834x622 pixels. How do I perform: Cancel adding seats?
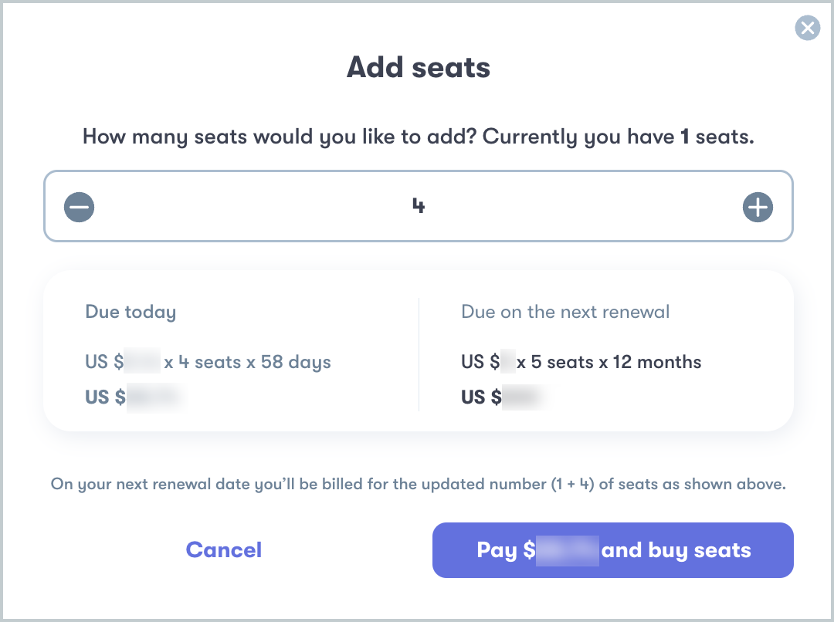pos(223,549)
